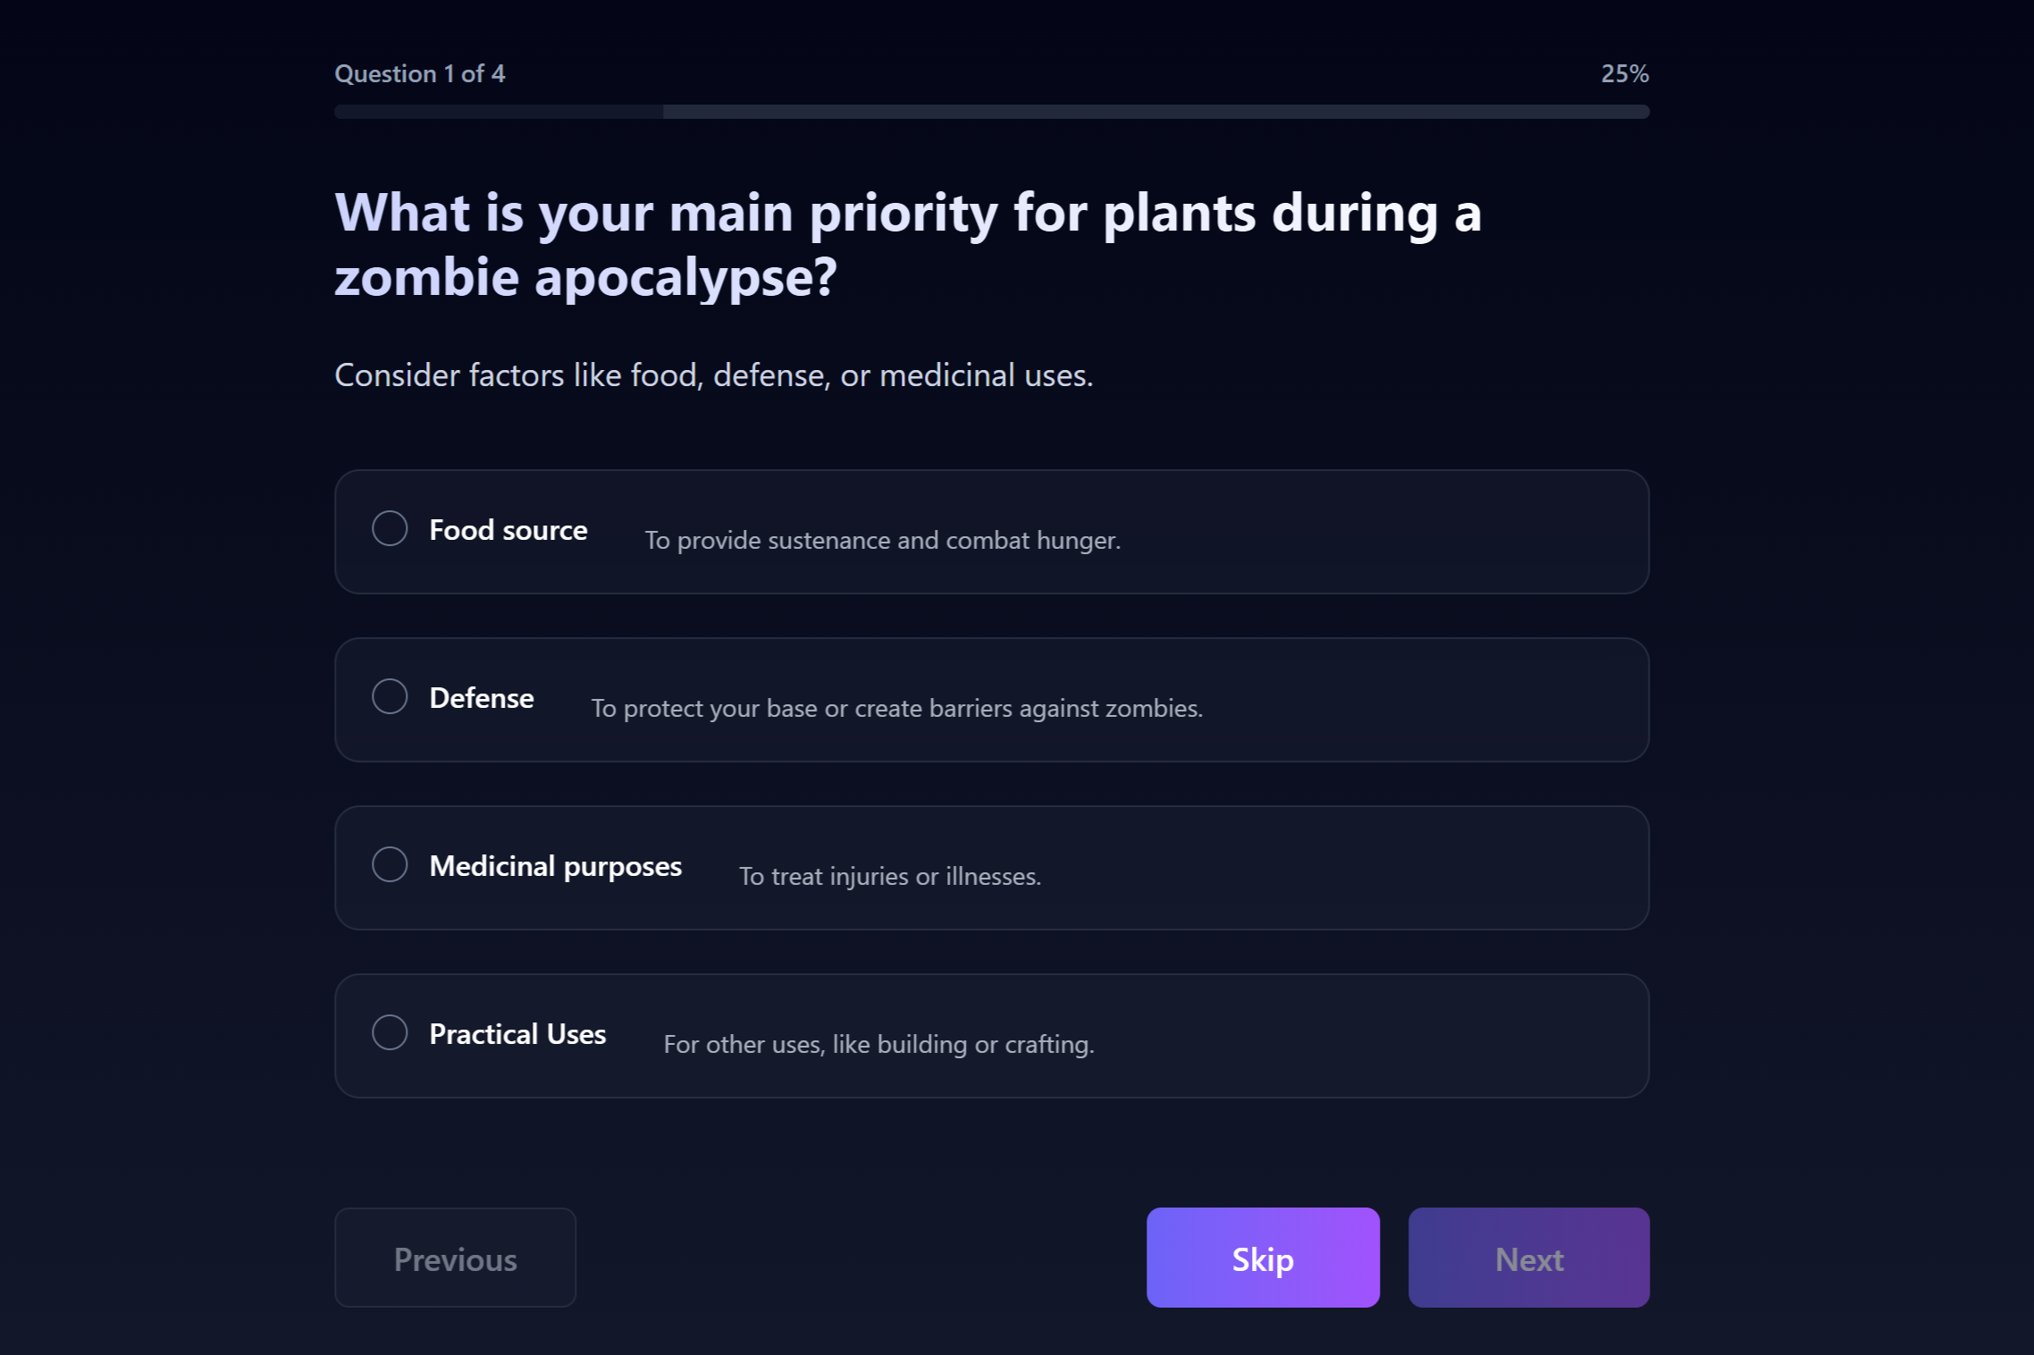Choose the Defense radio circle
The width and height of the screenshot is (2034, 1355).
390,696
